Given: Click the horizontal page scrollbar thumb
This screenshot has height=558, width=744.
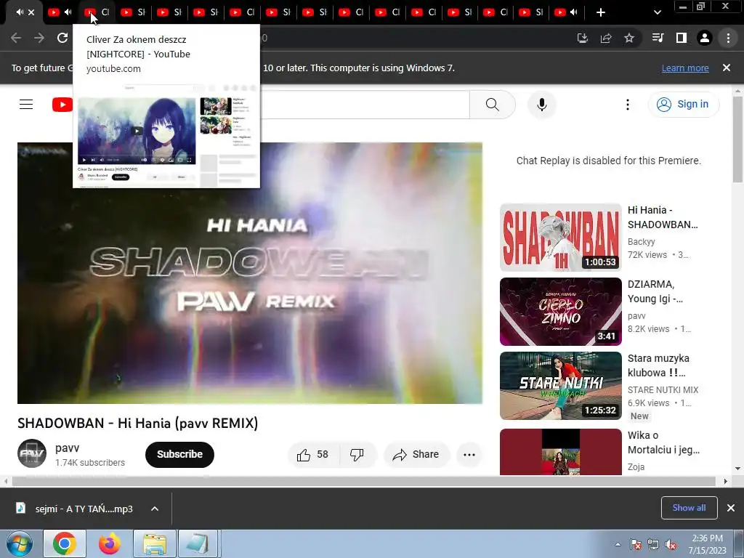Looking at the screenshot, I should click(363, 481).
